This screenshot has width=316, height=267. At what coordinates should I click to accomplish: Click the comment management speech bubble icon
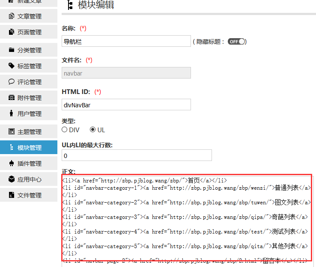tap(12, 82)
